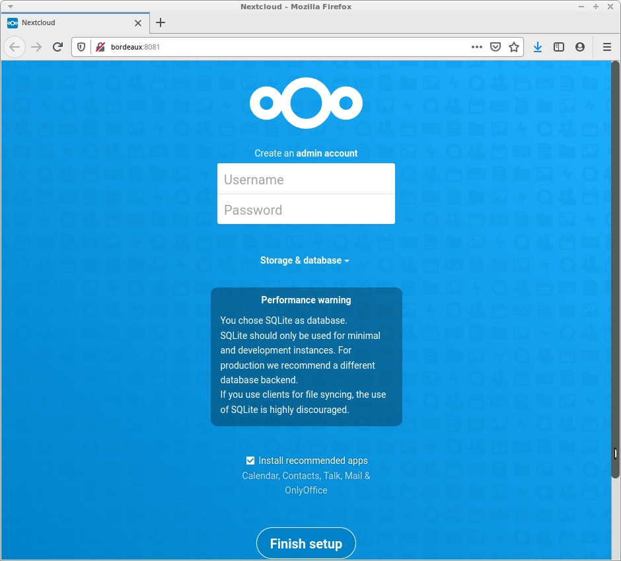Click the Username input field
The height and width of the screenshot is (561, 621).
(306, 179)
